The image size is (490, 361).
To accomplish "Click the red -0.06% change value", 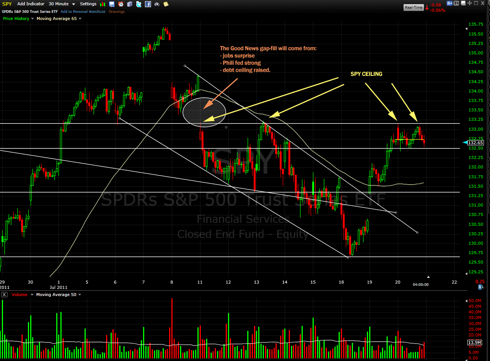I will (438, 11).
